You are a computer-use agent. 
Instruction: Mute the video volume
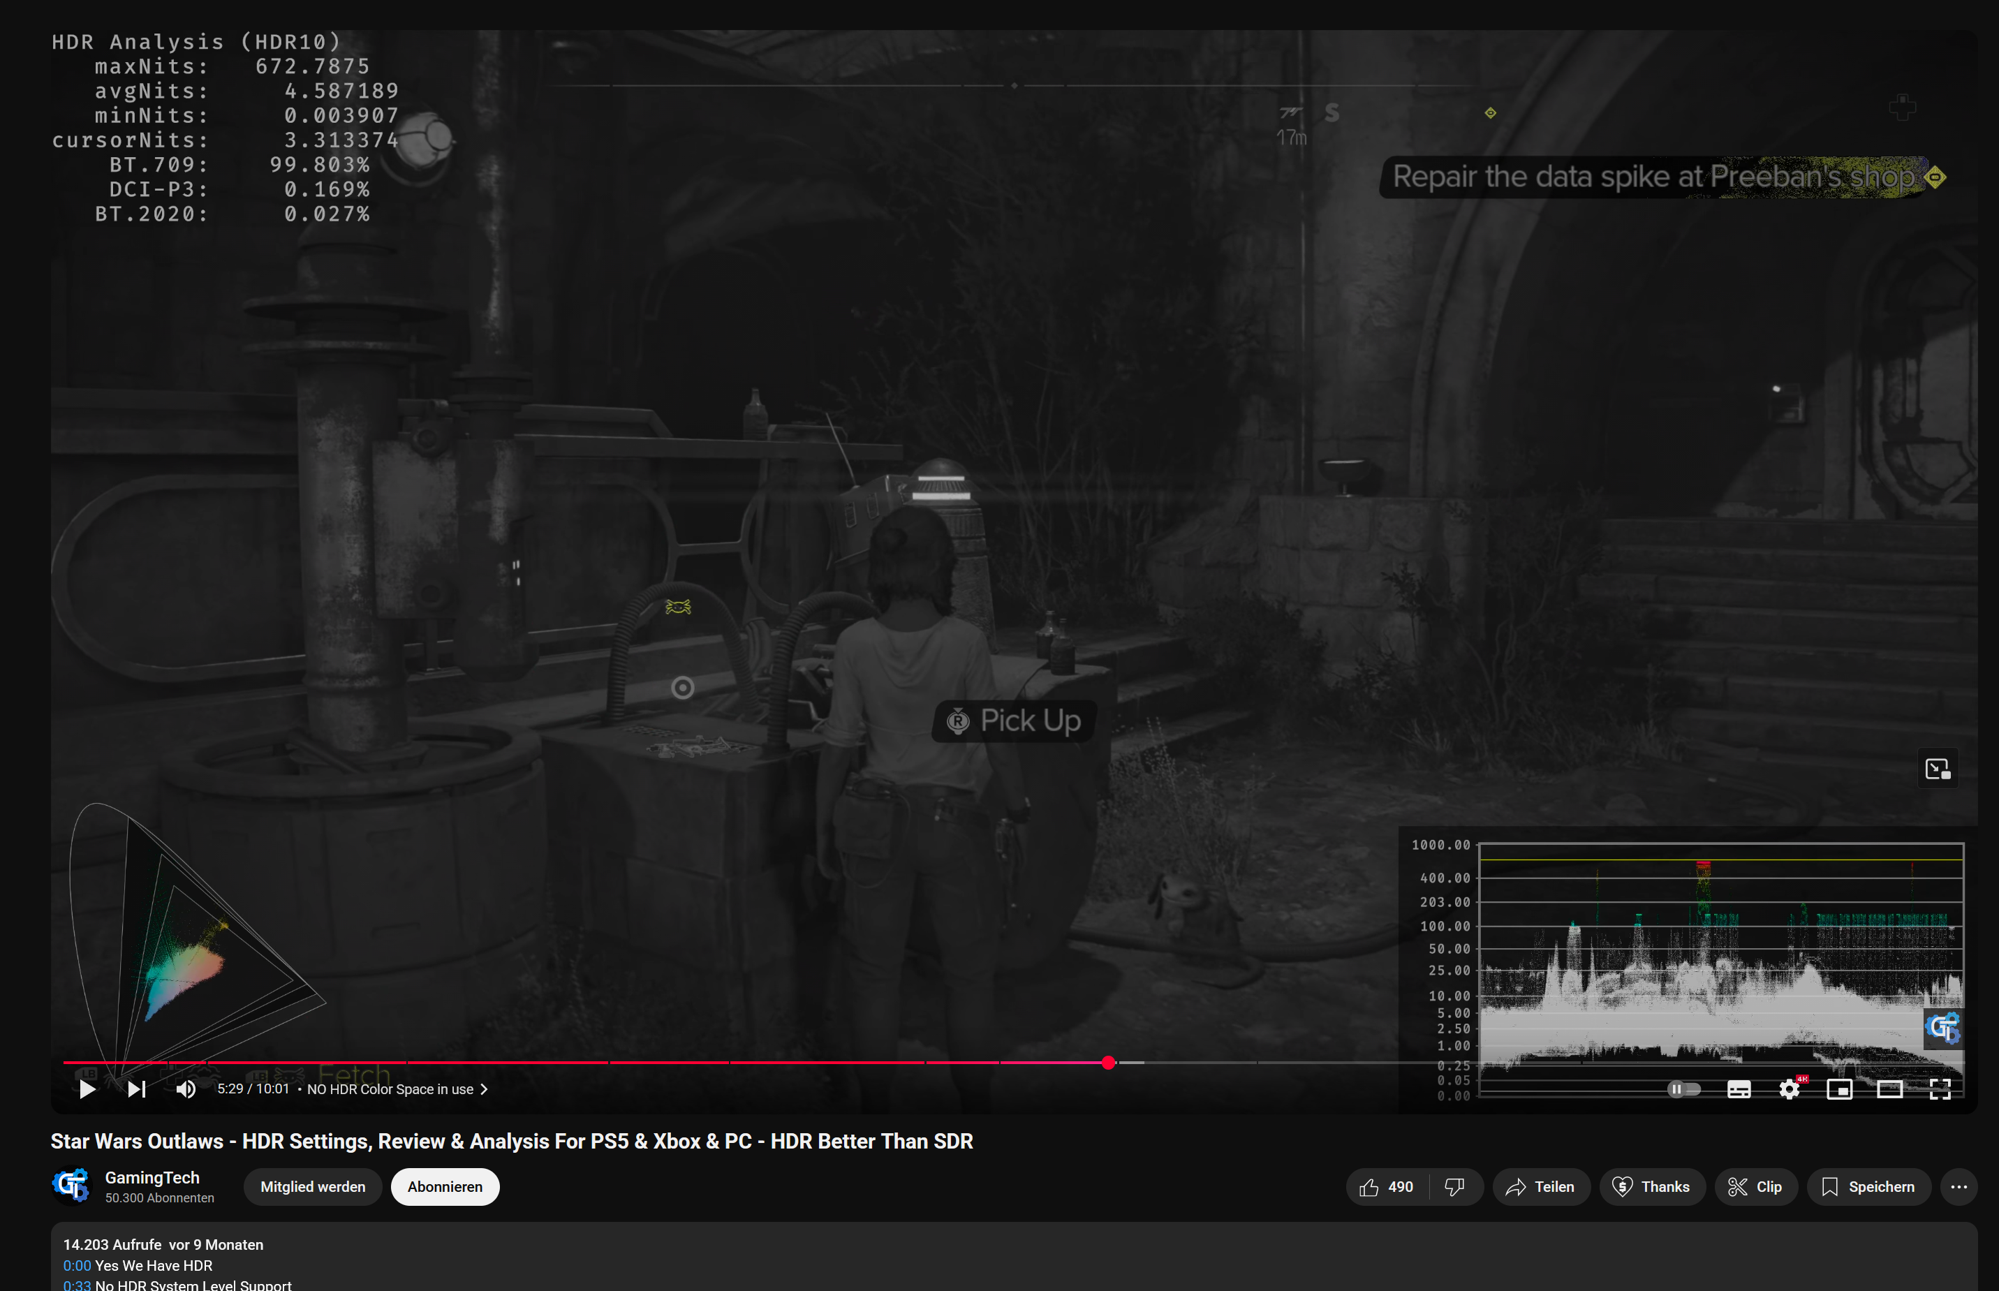[x=185, y=1088]
